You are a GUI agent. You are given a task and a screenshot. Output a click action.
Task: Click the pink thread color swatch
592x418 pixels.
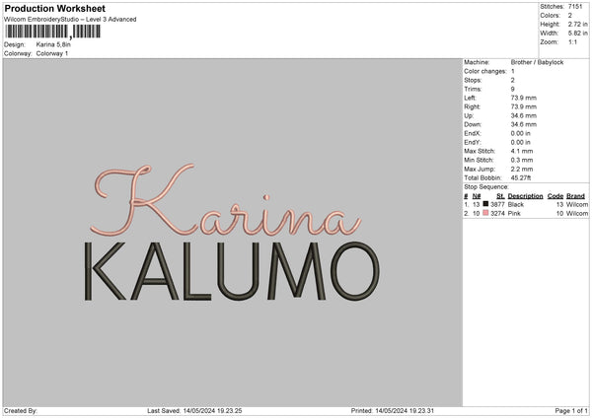tap(485, 213)
